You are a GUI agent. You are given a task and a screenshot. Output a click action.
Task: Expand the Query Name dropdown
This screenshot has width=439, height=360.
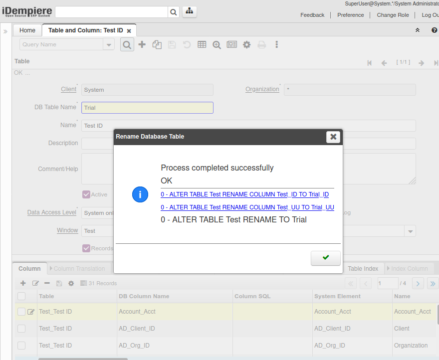point(109,44)
